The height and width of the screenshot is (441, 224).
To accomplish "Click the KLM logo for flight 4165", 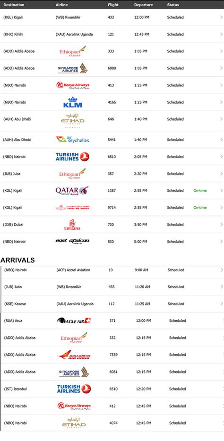I will click(x=72, y=102).
